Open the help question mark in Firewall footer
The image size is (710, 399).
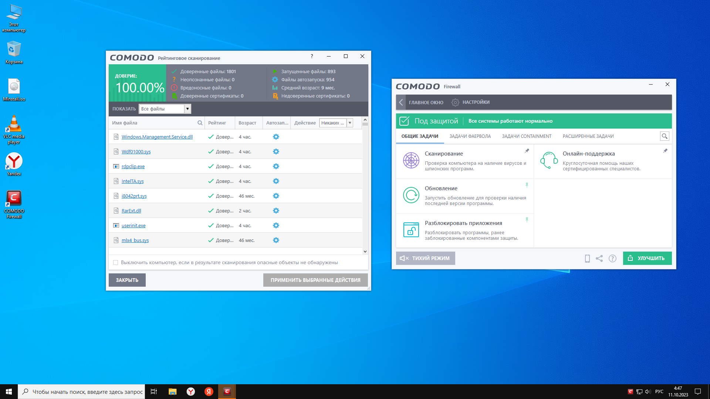click(612, 259)
